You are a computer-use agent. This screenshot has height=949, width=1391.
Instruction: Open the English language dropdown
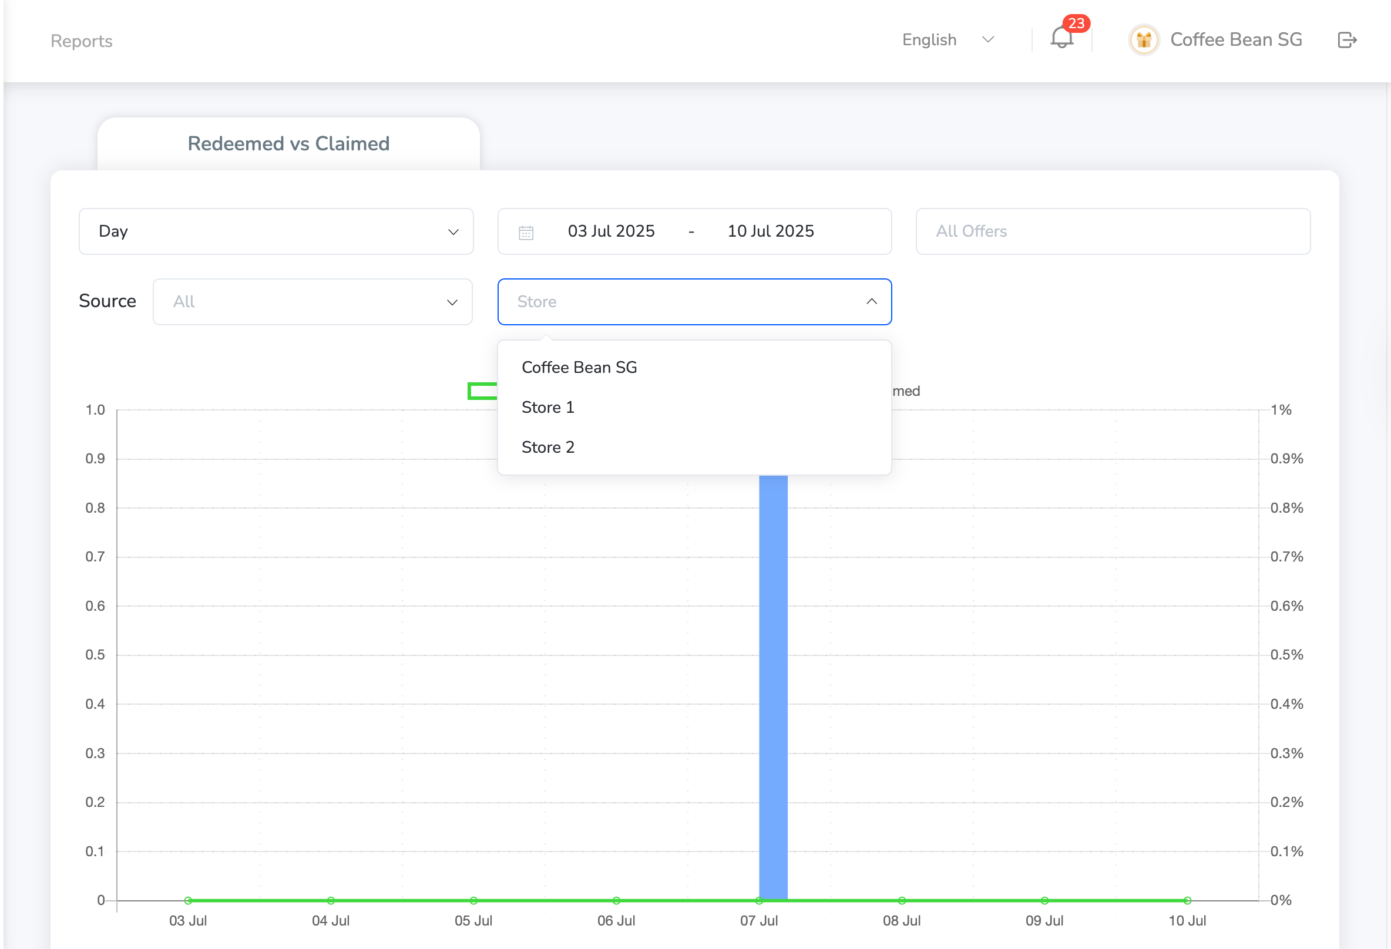tap(948, 40)
